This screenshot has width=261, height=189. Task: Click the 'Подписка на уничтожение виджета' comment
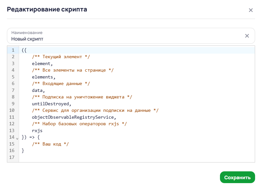(x=82, y=97)
